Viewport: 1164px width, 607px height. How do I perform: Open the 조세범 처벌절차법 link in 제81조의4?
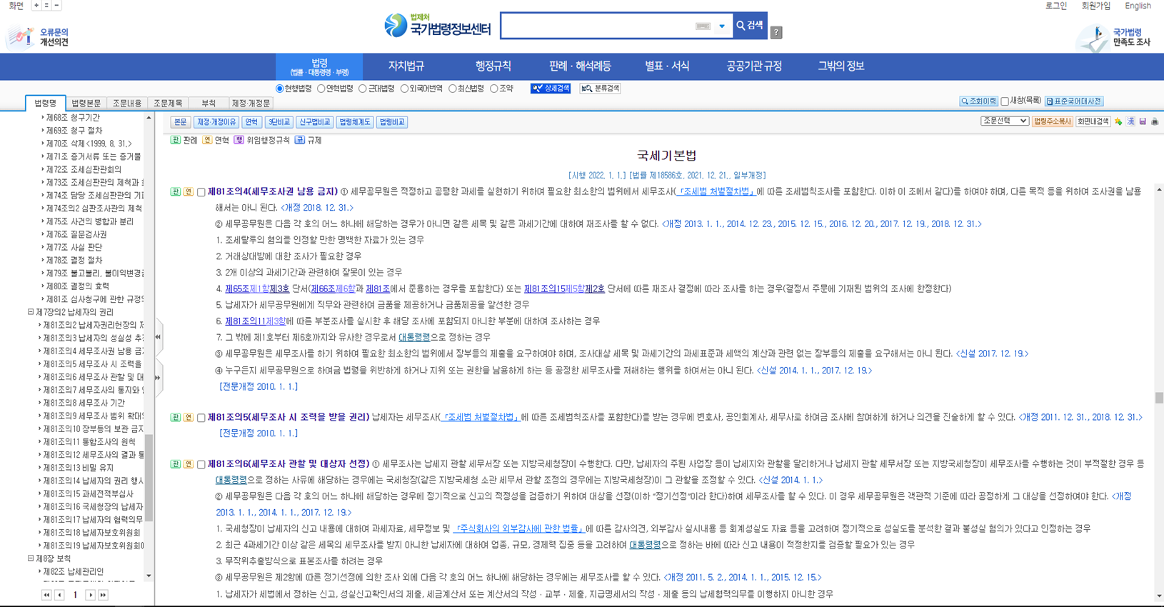pos(716,191)
